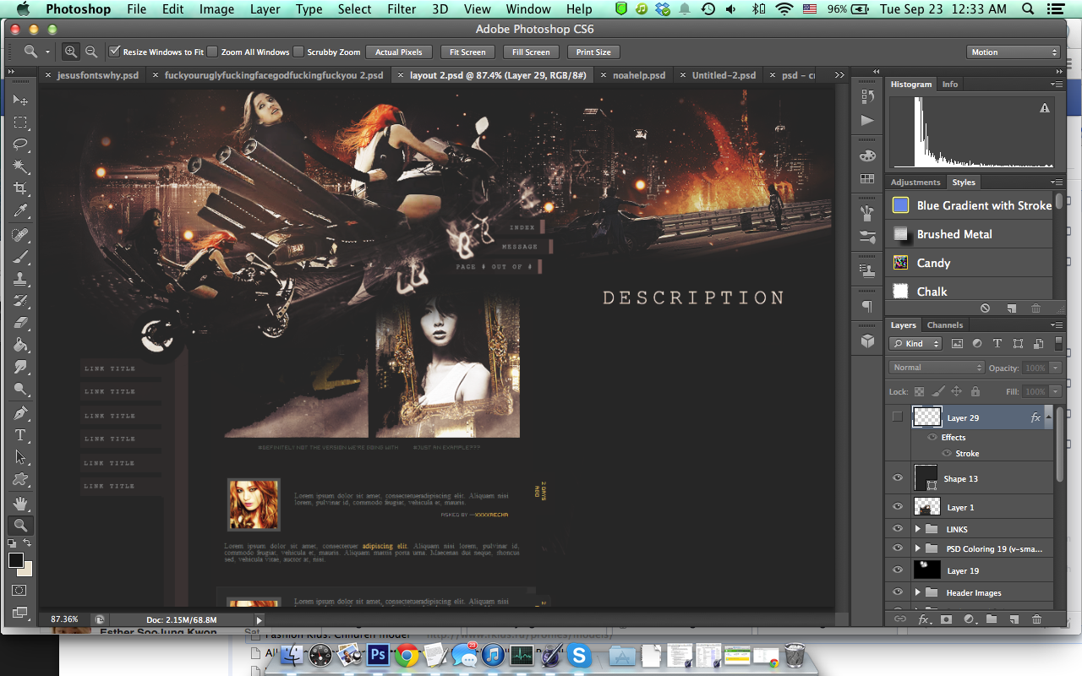The image size is (1082, 676).
Task: Select the Dodge tool
Action: pyautogui.click(x=20, y=389)
